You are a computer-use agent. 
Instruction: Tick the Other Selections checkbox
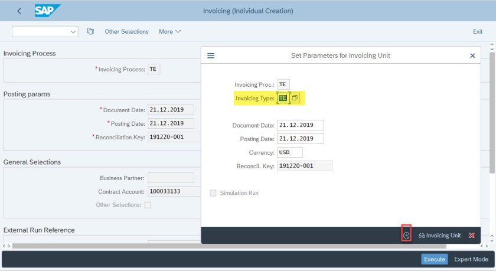[x=148, y=205]
